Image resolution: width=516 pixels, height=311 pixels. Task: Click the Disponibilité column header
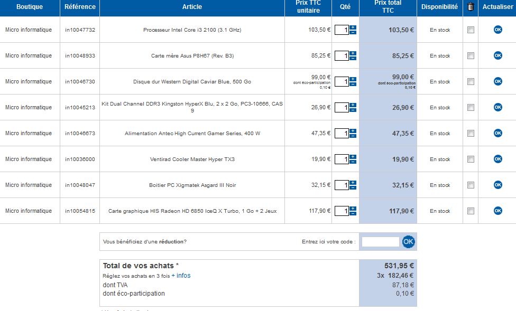point(439,7)
